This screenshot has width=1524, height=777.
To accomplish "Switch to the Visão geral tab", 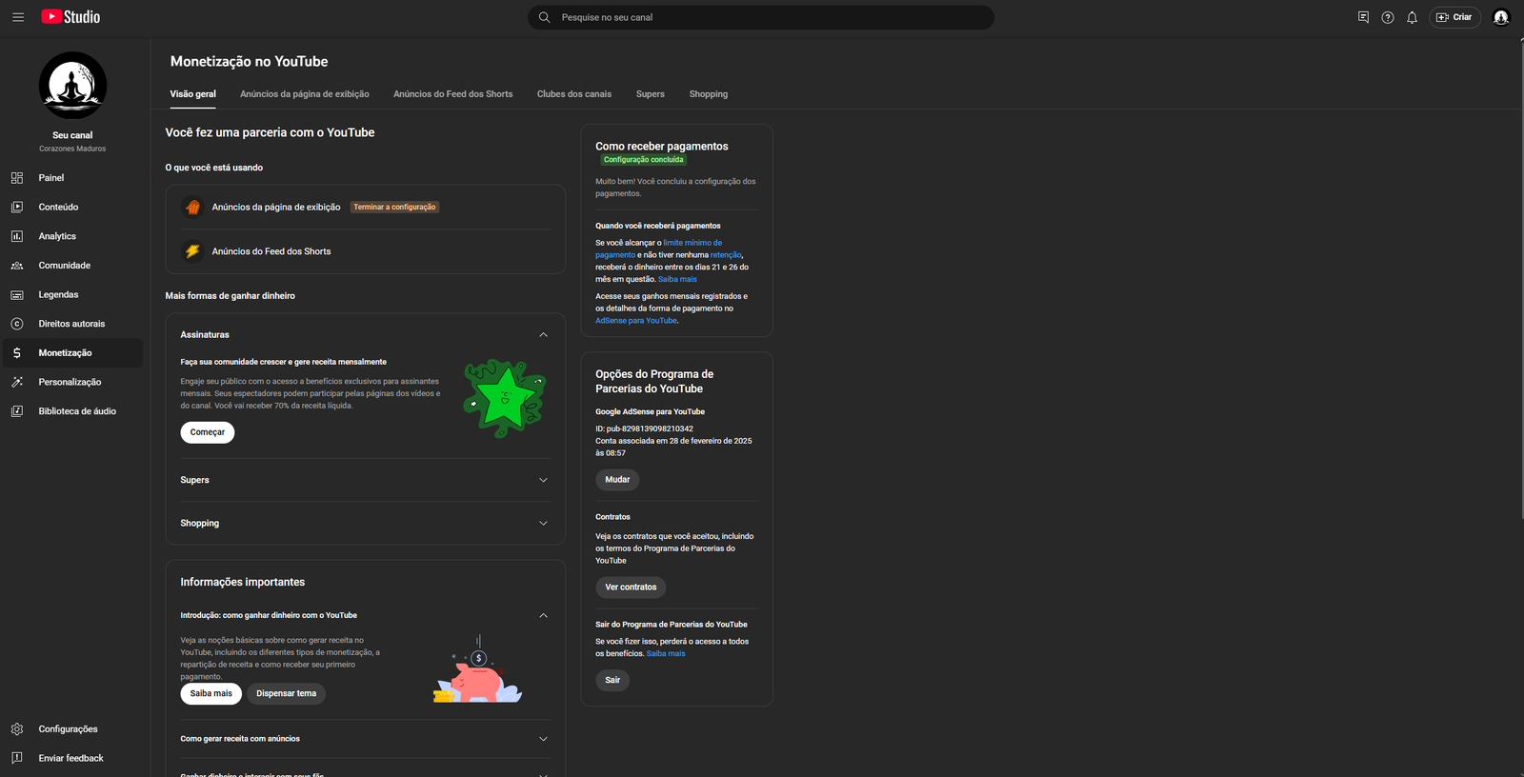I will coord(193,94).
